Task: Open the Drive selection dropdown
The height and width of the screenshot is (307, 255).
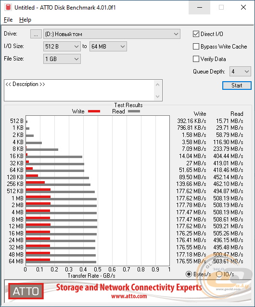Action: [112, 34]
